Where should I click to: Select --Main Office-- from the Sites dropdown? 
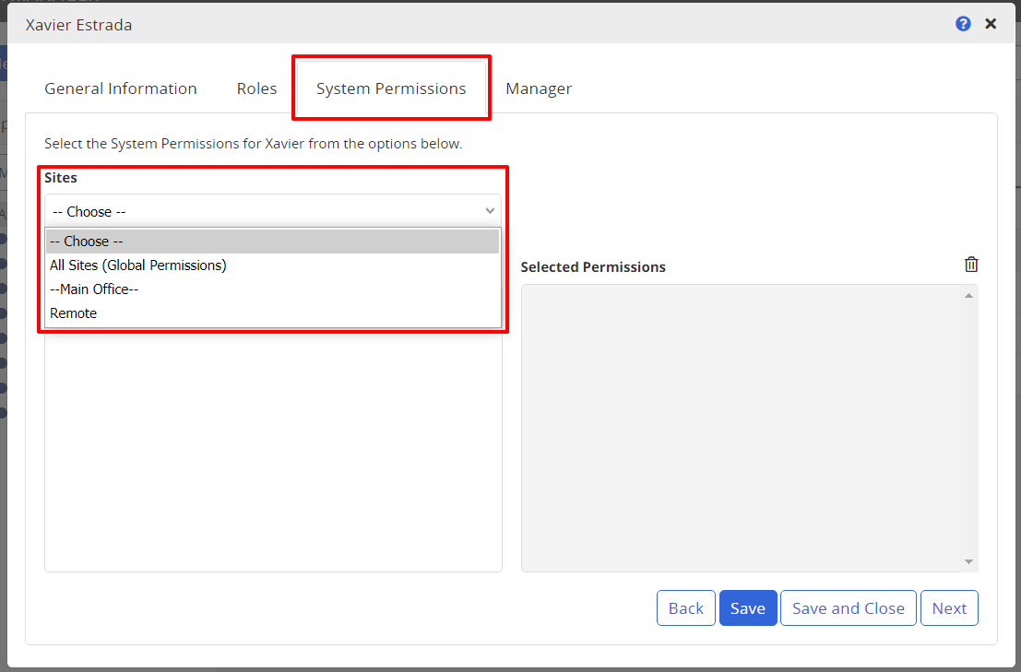(94, 289)
